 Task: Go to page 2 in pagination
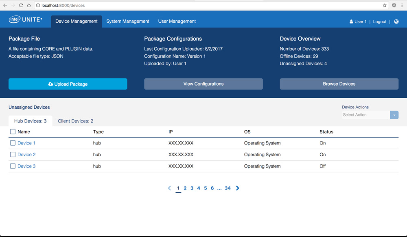click(x=185, y=188)
